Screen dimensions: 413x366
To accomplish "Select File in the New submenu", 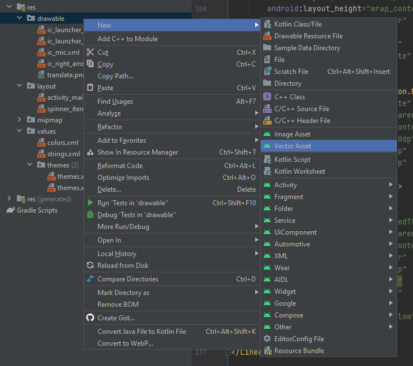I will click(328, 60).
